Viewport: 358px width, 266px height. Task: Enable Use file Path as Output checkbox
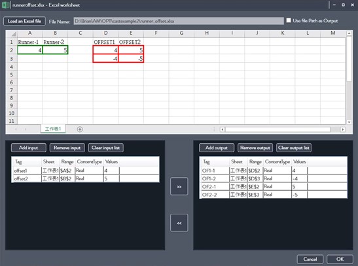(x=289, y=20)
